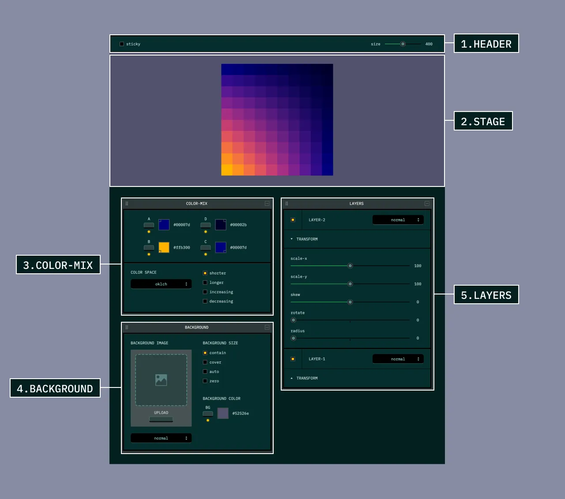Check the longer hue interpolation option
The height and width of the screenshot is (499, 565).
[x=205, y=283]
